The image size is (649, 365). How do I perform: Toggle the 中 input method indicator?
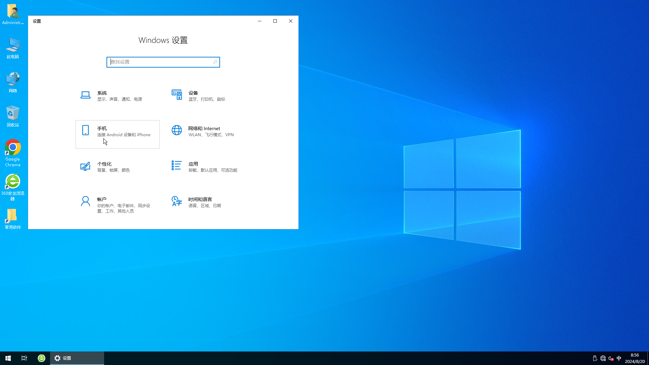(619, 358)
